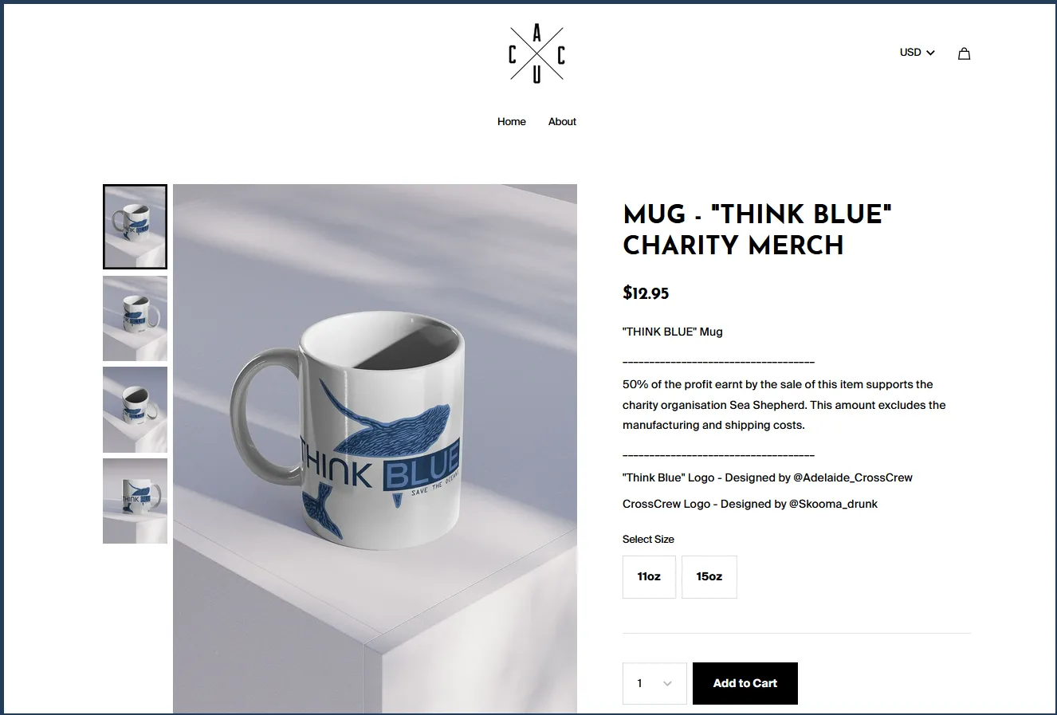Click the product title Mug Think Blue
This screenshot has width=1057, height=715.
pyautogui.click(x=756, y=230)
